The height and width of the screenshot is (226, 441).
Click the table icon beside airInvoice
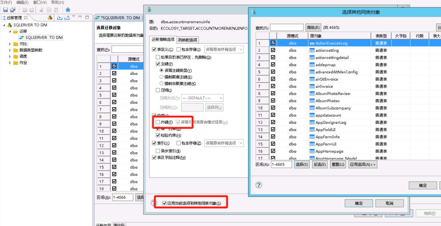[x=312, y=86]
